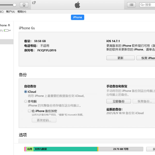Select the 本电脑 backup radio option
Image resolution: width=155 pixels, height=155 pixels.
pos(26,101)
